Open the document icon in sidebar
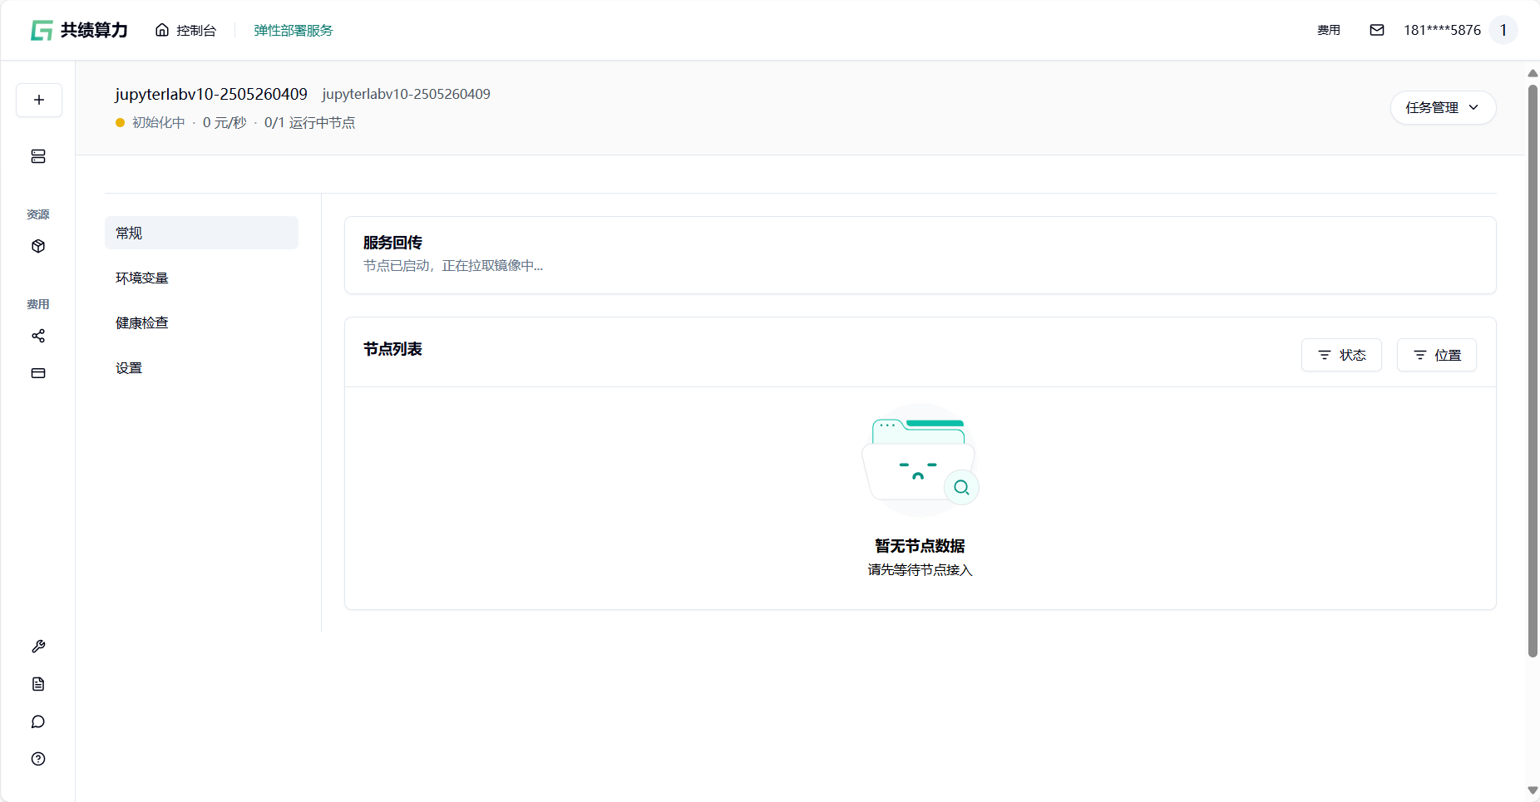Screen dimensions: 1540x802 (x=38, y=684)
